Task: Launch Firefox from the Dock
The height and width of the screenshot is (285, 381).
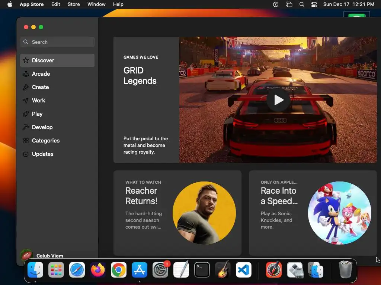Action: tap(98, 270)
